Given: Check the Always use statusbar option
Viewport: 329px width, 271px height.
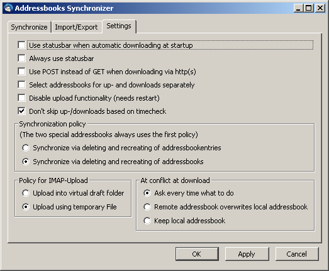Looking at the screenshot, I should [21, 58].
